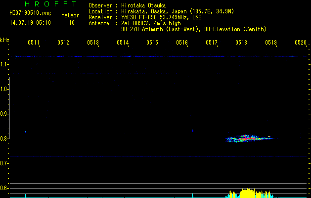Click the large colorful meteor echo blob
311x198 pixels.
pos(249,139)
